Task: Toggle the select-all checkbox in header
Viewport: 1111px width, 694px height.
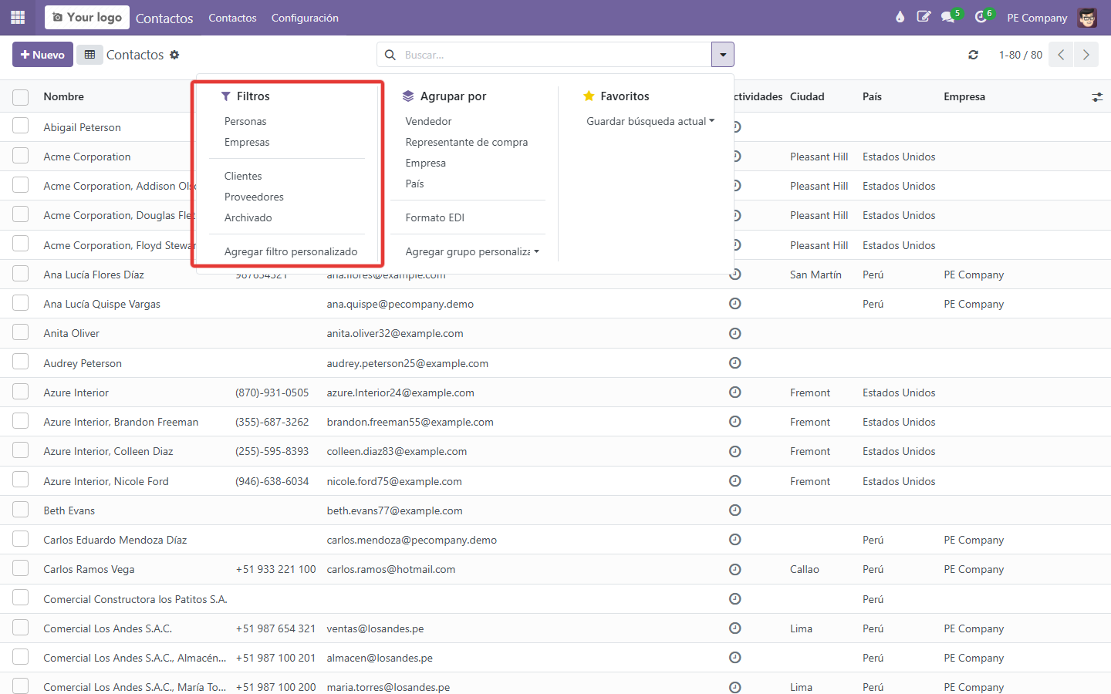Action: [x=21, y=97]
